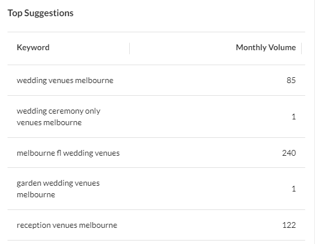Open the 'melbourne fl wedding venues' keyword
Image resolution: width=315 pixels, height=244 pixels.
68,153
